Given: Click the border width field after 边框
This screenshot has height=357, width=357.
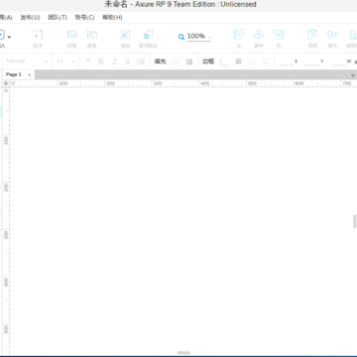Looking at the screenshot, I should [224, 61].
